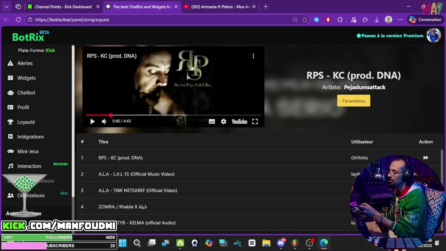
Task: Select the ZOMRA / Khabla X row
Action: (259, 207)
